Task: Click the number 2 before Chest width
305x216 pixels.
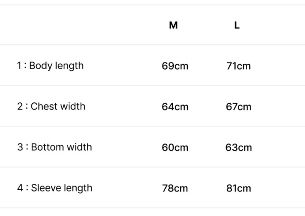Action: 20,106
